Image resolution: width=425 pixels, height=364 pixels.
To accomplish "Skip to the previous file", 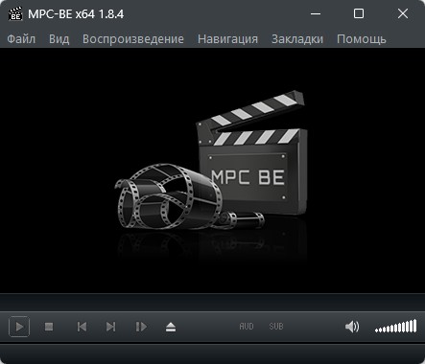I will click(x=82, y=327).
